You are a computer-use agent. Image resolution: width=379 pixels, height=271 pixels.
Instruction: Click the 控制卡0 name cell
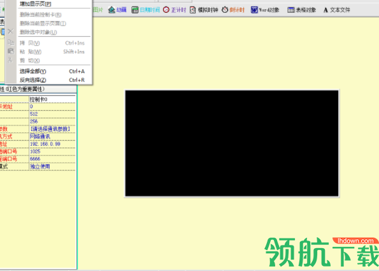pyautogui.click(x=52, y=99)
